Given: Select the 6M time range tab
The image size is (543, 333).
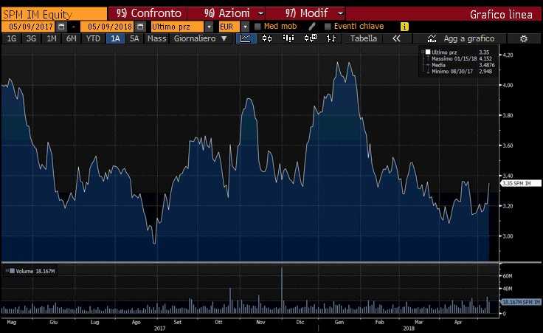Looking at the screenshot, I should pyautogui.click(x=71, y=38).
